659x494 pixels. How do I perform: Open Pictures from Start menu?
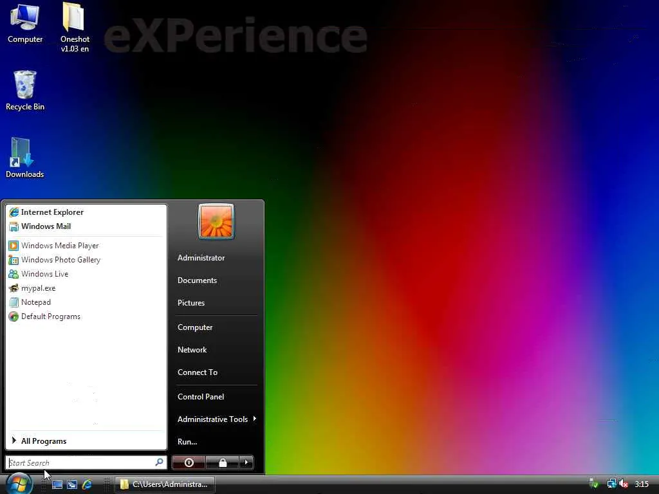coord(190,303)
